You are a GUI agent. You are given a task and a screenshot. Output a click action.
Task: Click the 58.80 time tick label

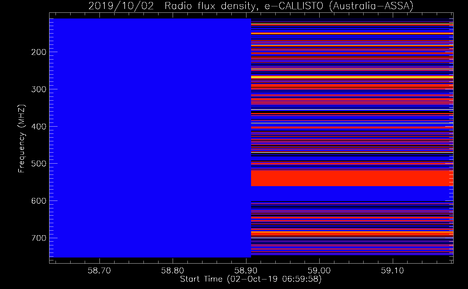[173, 271]
